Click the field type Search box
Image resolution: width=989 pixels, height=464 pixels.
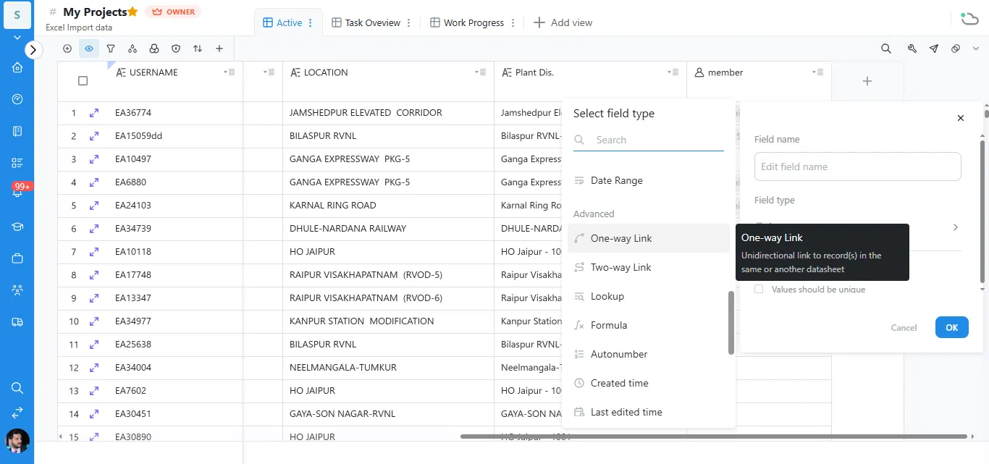(x=649, y=140)
